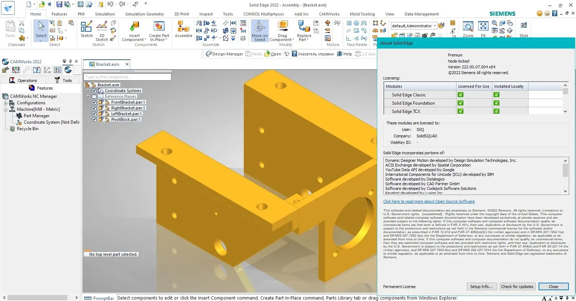Image resolution: width=576 pixels, height=301 pixels.
Task: Pin the CAMWorks 2022 panel
Action: tap(70, 61)
